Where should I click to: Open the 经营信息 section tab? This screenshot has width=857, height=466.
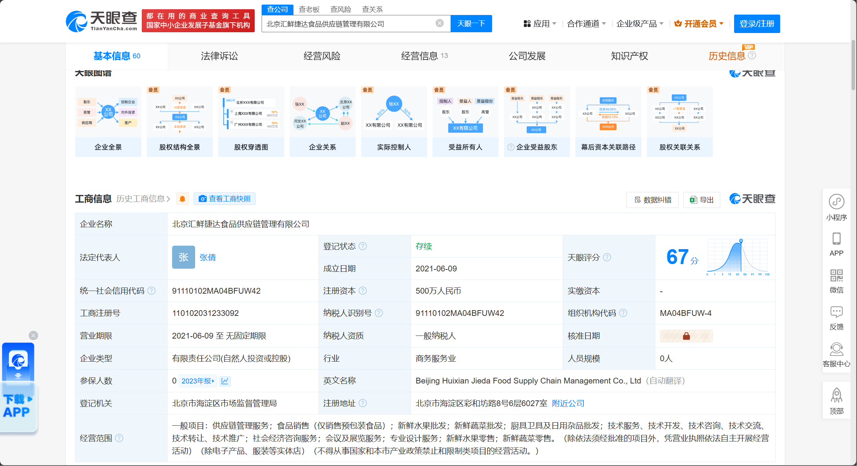coord(424,56)
